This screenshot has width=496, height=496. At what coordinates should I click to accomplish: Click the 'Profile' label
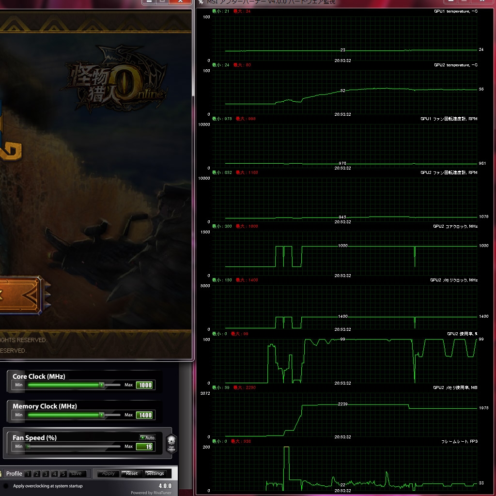coord(14,474)
